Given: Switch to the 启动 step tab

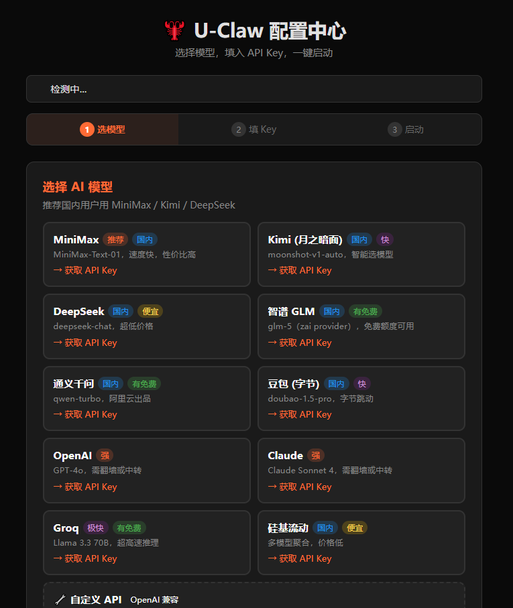Looking at the screenshot, I should click(406, 129).
